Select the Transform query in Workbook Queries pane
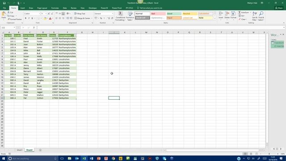Image resolution: width=286 pixels, height=161 pixels. pyautogui.click(x=277, y=44)
